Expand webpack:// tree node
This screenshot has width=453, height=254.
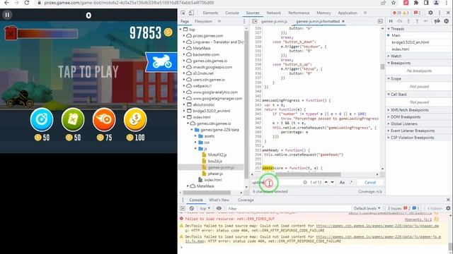[x=184, y=86]
